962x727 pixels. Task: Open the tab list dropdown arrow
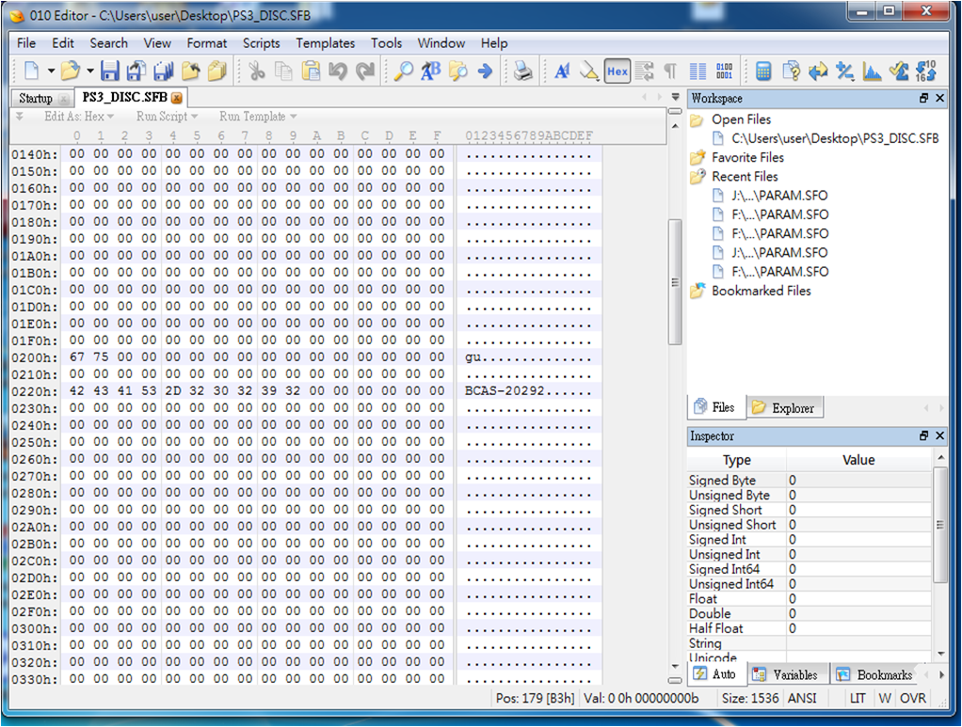(x=676, y=97)
